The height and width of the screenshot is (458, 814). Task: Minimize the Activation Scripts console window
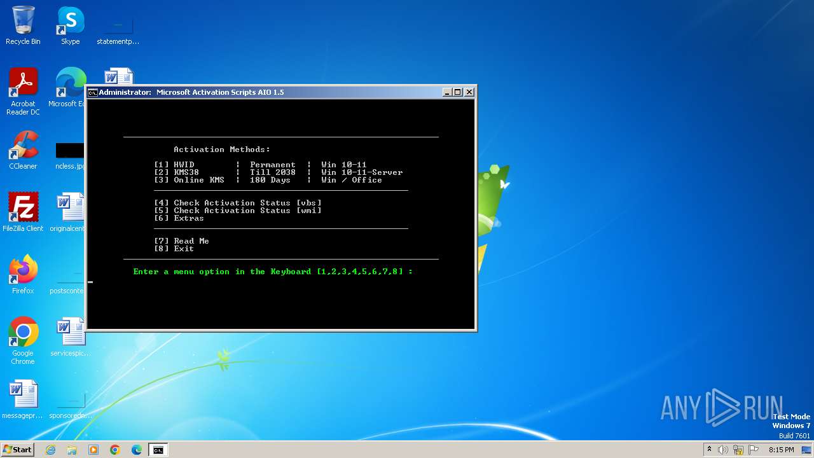click(447, 92)
